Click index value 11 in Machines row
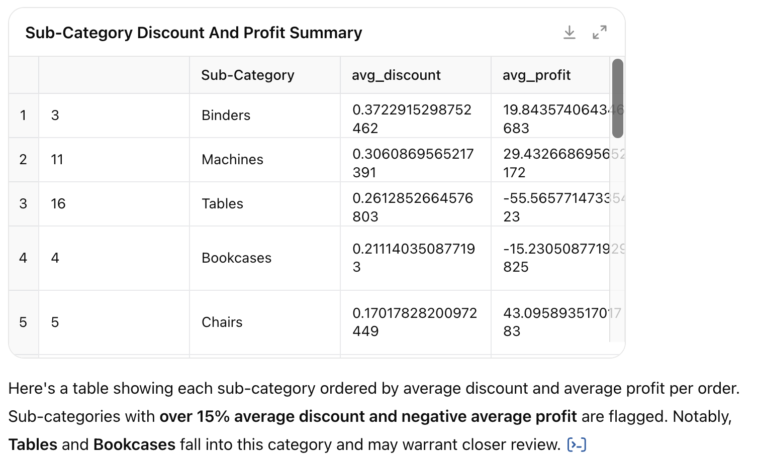757x461 pixels. [57, 160]
